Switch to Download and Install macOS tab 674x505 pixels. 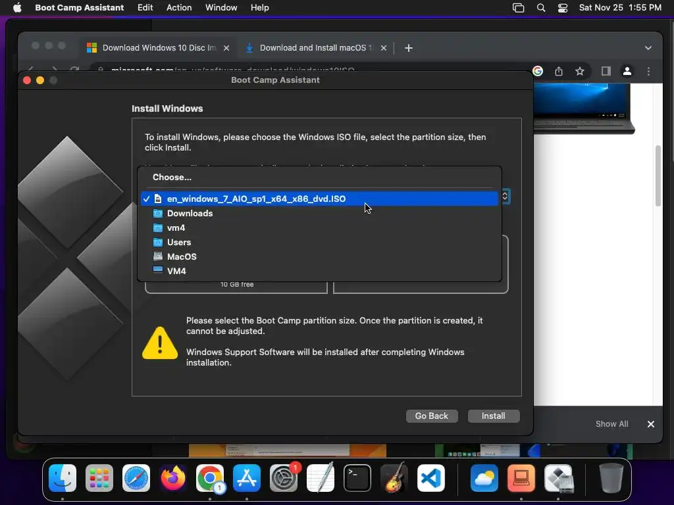pos(315,47)
